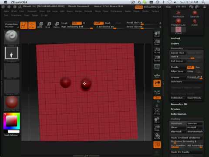Select the PolyMesh3D tool thumbnail
Screen dimensions: 209x157
coord(178,14)
